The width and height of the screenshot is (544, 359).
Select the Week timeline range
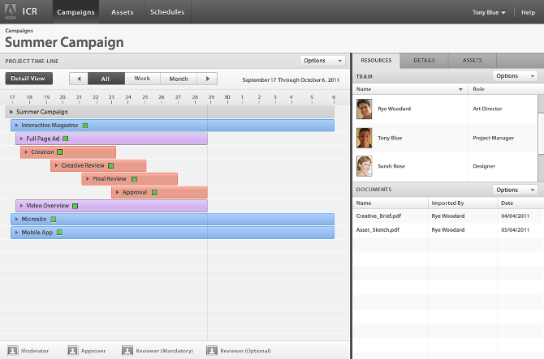point(142,79)
